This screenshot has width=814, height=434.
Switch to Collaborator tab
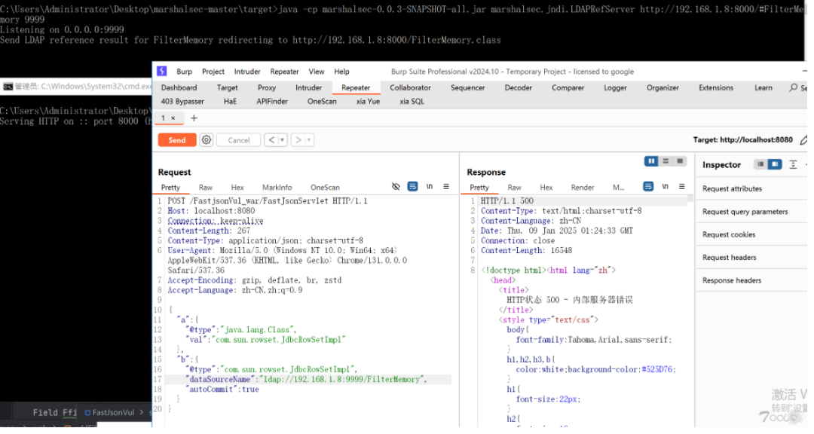[411, 87]
